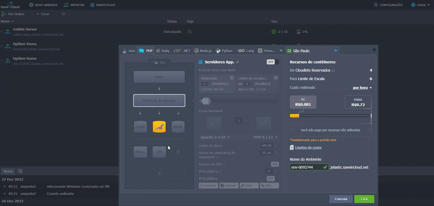The height and width of the screenshot is (206, 434).
Task: Decrease horizontal scale node count
Action: (x=232, y=121)
